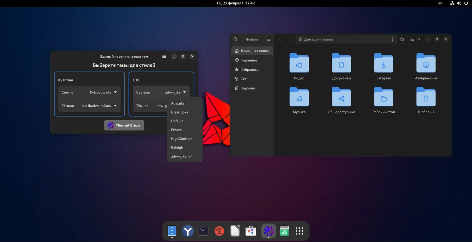The width and height of the screenshot is (472, 242).
Task: Click the search icon in Files
Action: tap(235, 39)
